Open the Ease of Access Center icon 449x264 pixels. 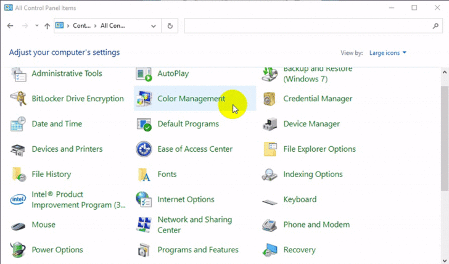[144, 149]
